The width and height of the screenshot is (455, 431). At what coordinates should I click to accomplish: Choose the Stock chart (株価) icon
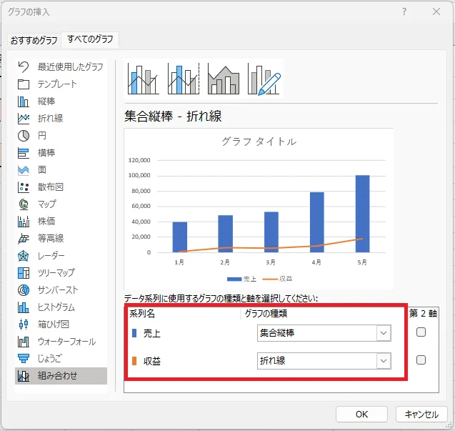click(x=23, y=222)
